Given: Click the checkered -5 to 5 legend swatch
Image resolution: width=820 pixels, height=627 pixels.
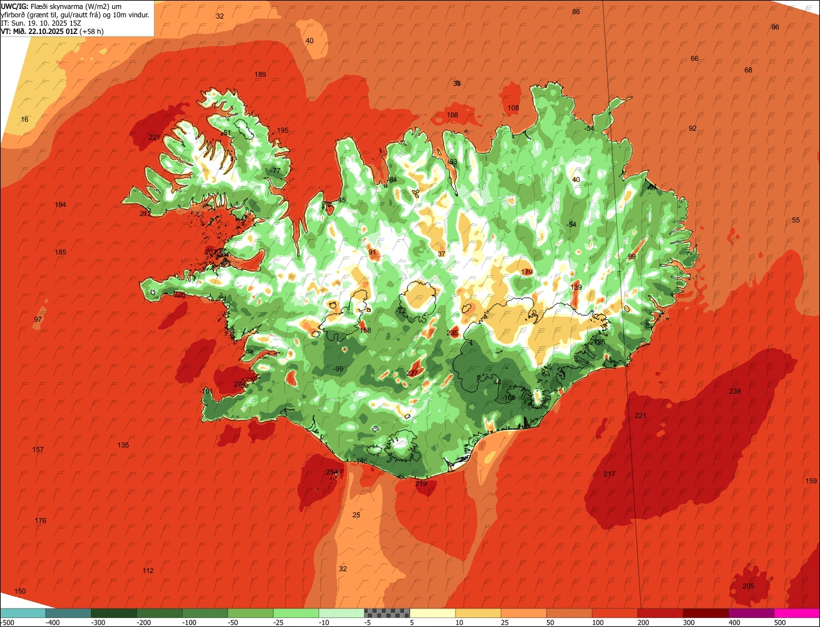Looking at the screenshot, I should point(387,613).
